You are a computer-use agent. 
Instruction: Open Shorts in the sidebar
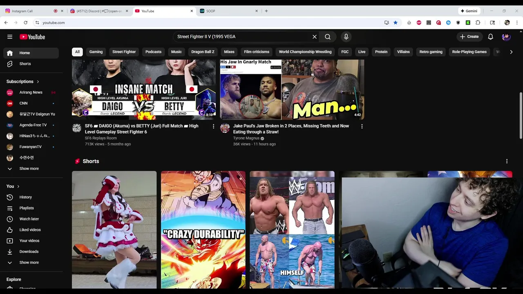point(31,64)
